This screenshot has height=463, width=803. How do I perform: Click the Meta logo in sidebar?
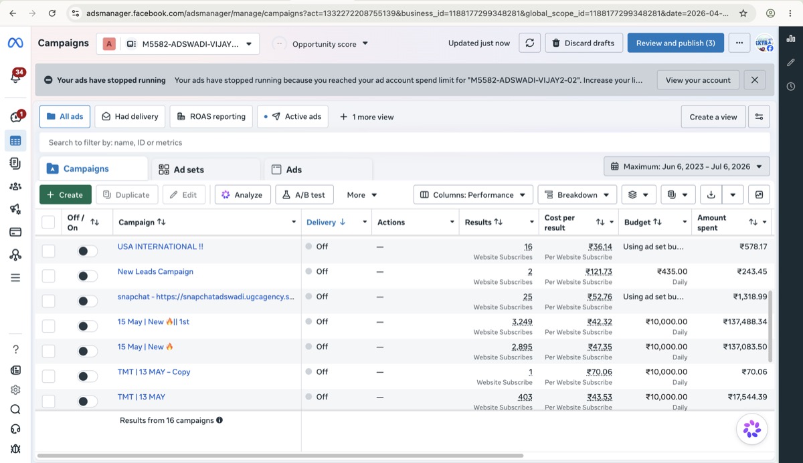pyautogui.click(x=15, y=43)
